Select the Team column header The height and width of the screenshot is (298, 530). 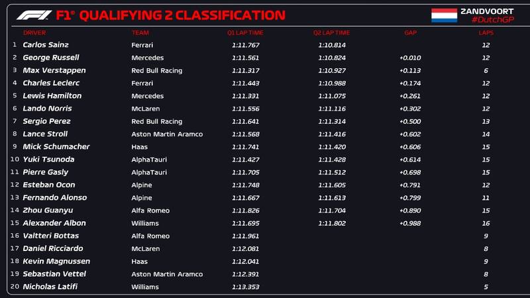click(x=140, y=32)
